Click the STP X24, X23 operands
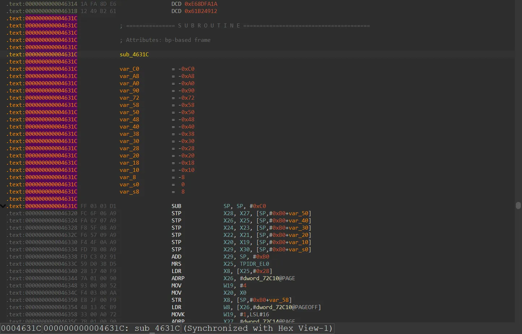522x334 pixels. pyautogui.click(x=267, y=228)
